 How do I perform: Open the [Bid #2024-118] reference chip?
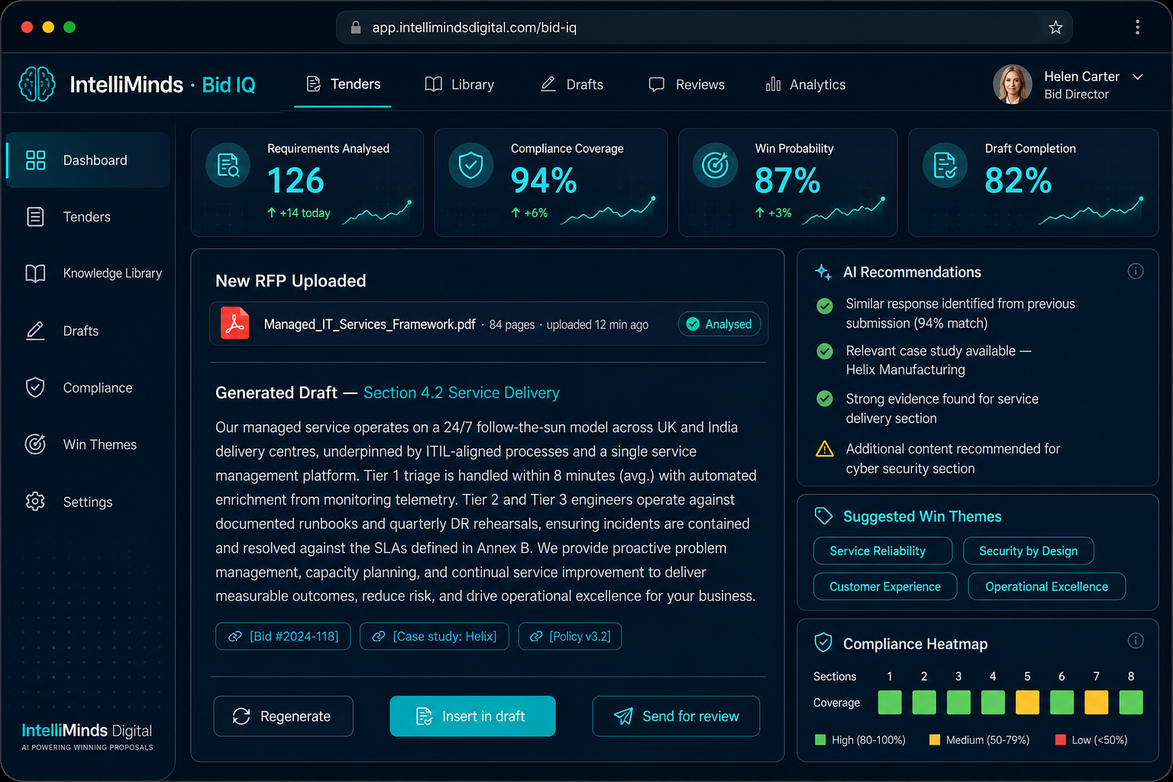[283, 636]
